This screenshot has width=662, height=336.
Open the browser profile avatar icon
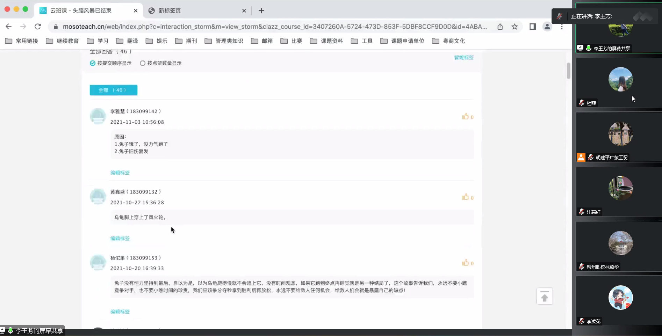(547, 27)
